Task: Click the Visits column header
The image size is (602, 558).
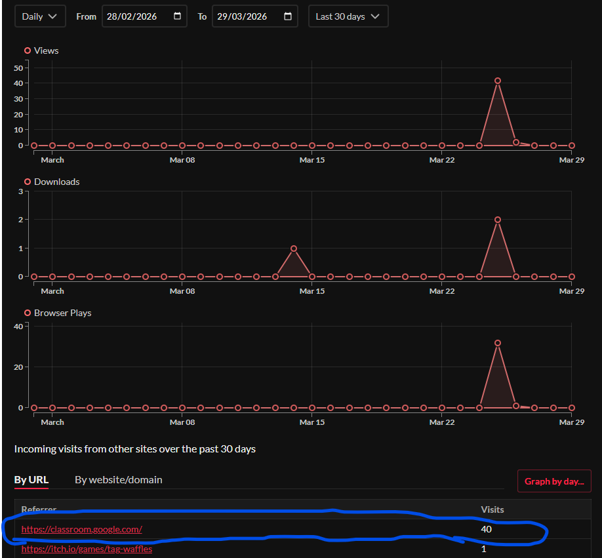Action: (492, 509)
